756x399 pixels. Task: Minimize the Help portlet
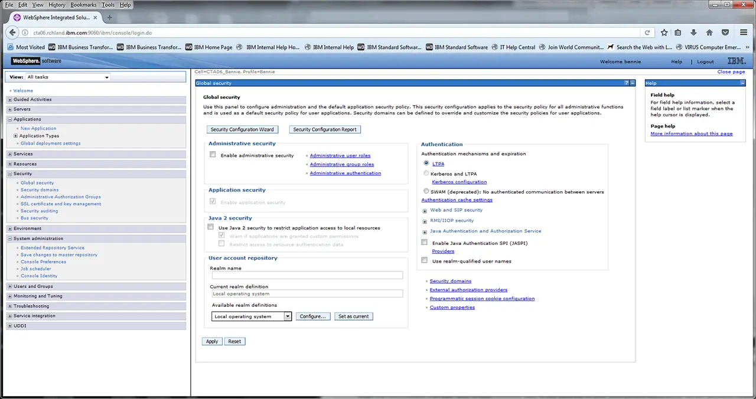742,83
